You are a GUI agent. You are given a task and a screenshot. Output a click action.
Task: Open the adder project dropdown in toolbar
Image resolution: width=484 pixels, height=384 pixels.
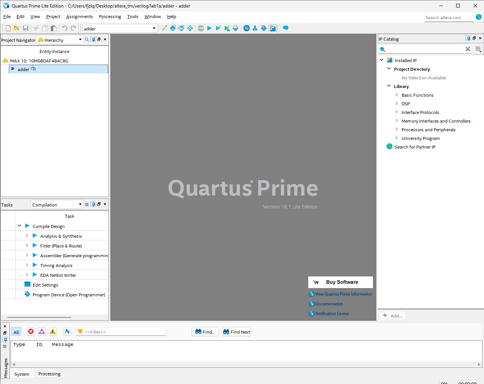(x=154, y=29)
